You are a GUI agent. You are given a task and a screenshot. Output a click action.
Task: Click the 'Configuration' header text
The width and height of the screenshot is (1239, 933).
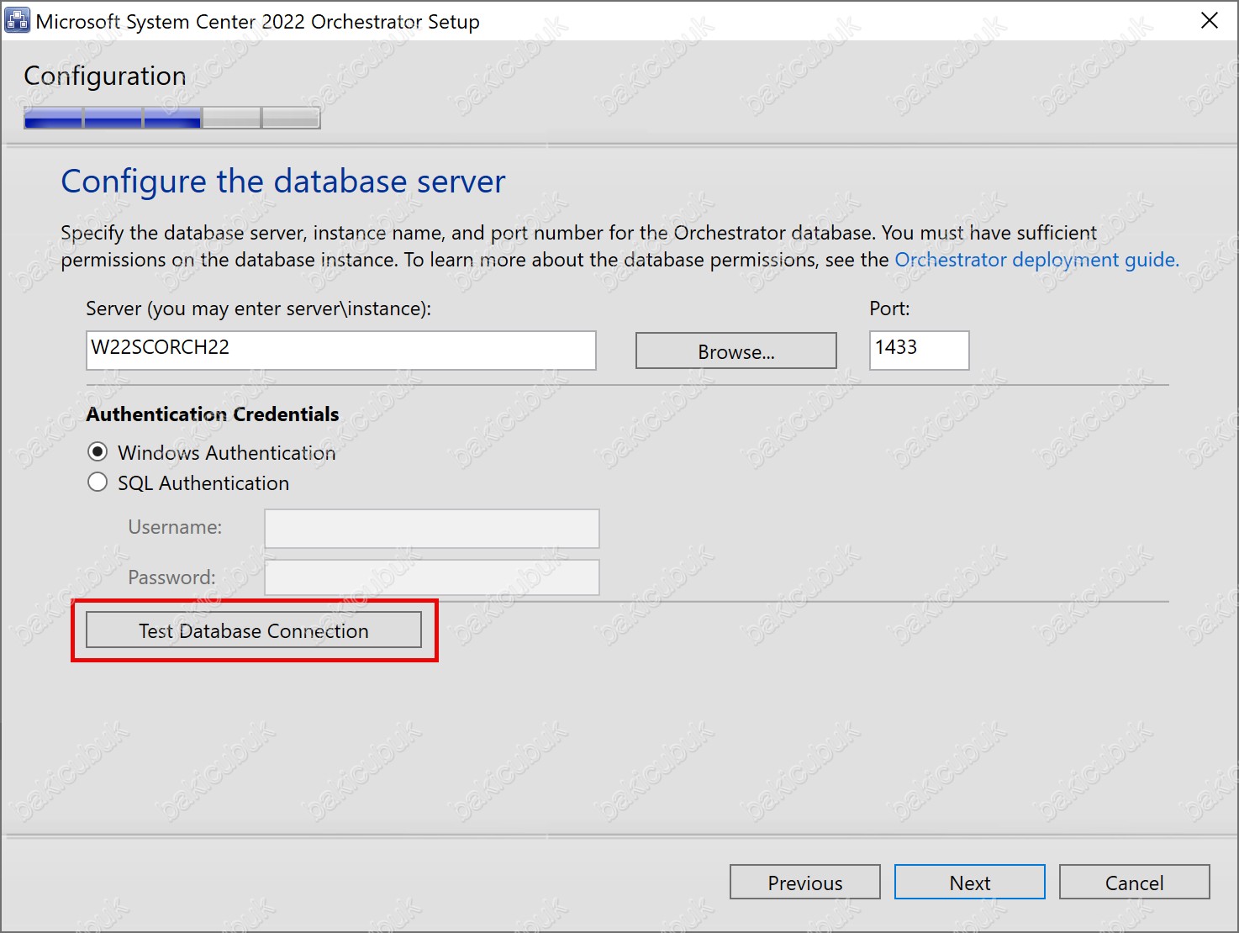point(105,76)
